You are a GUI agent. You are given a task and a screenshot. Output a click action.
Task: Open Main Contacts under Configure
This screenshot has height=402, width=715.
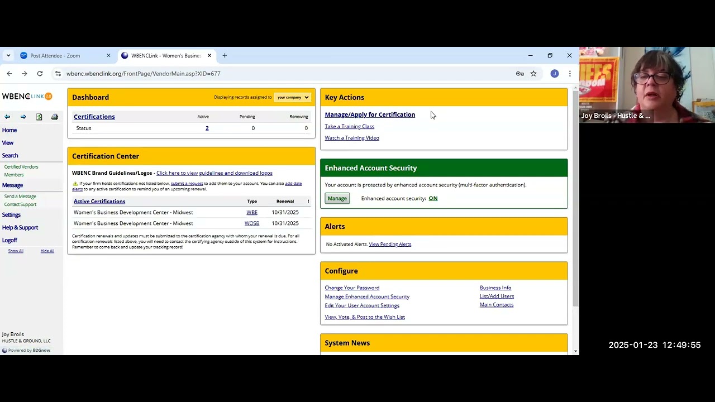coord(497,305)
